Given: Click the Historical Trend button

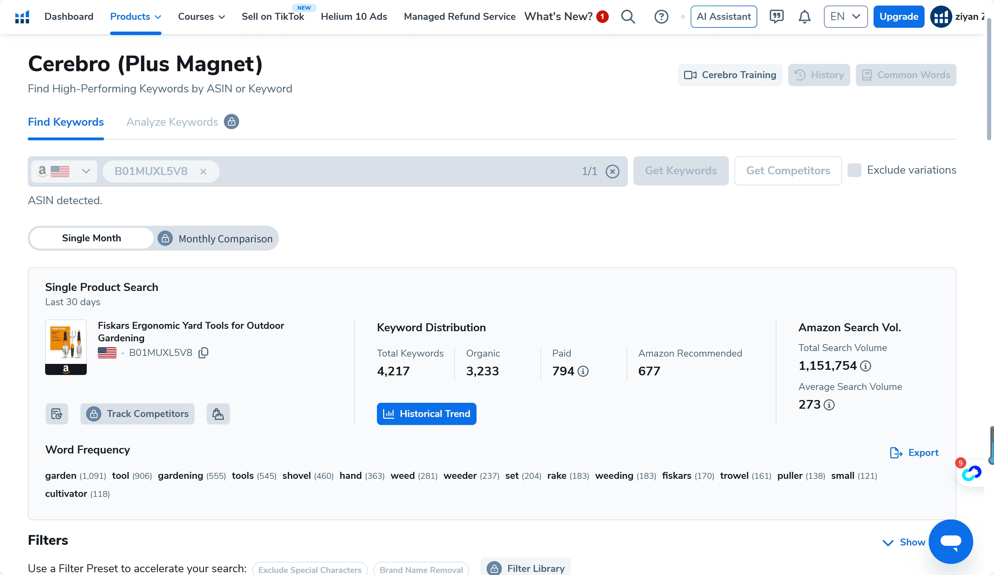Looking at the screenshot, I should click(x=427, y=414).
